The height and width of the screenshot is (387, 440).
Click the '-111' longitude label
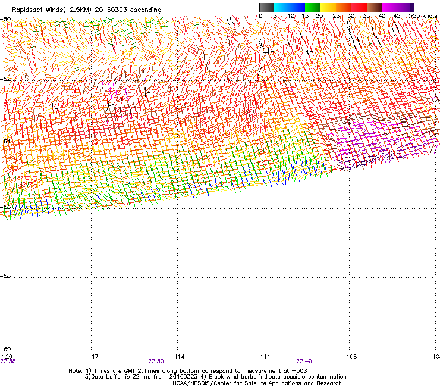click(263, 357)
